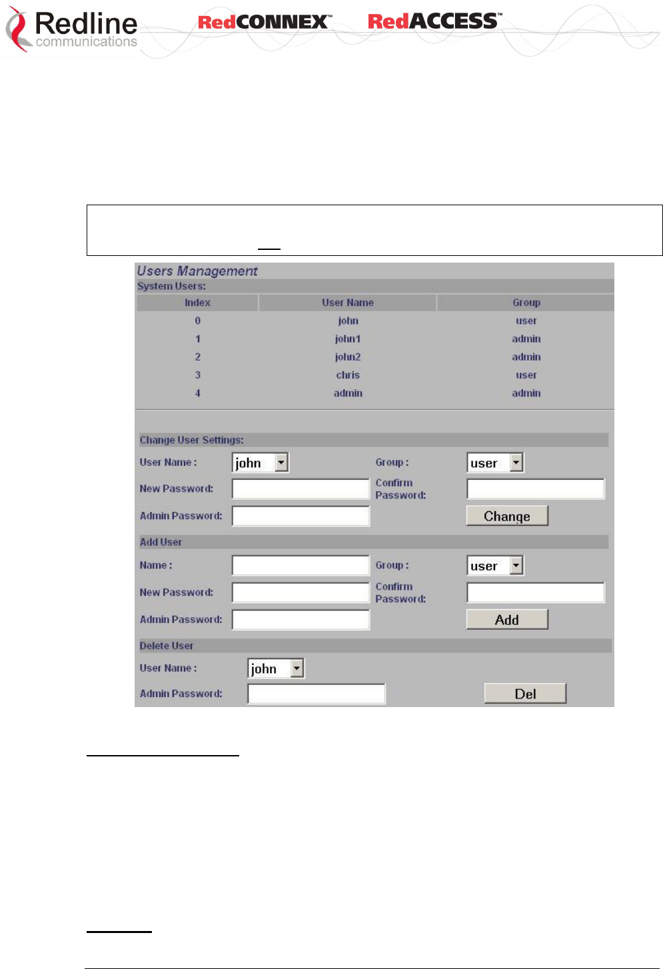Viewport: 663px width, 969px height.
Task: Click the Add button
Action: pyautogui.click(x=507, y=620)
